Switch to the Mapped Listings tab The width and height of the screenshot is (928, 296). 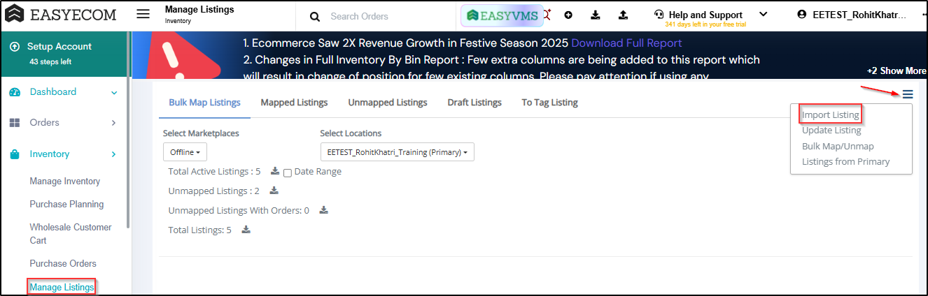294,103
